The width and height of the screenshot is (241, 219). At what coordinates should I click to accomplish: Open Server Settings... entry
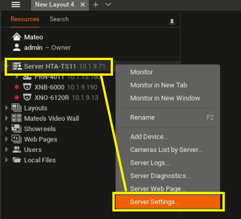coord(167,202)
